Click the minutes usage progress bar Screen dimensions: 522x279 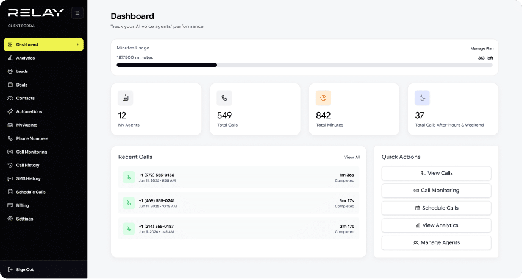pos(304,65)
